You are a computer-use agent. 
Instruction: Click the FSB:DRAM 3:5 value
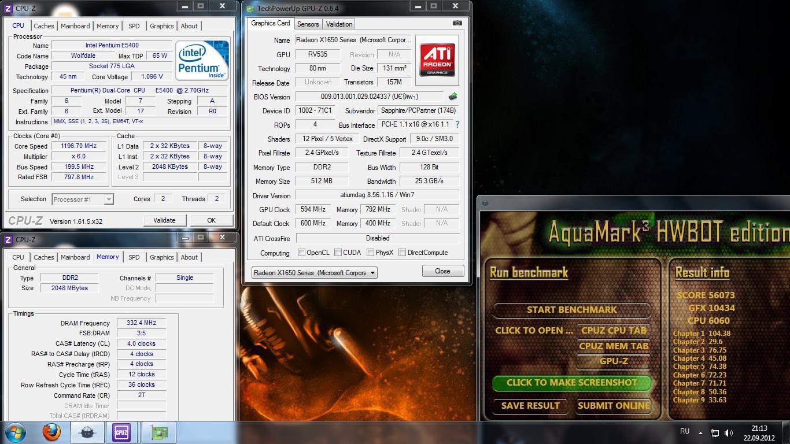[141, 333]
